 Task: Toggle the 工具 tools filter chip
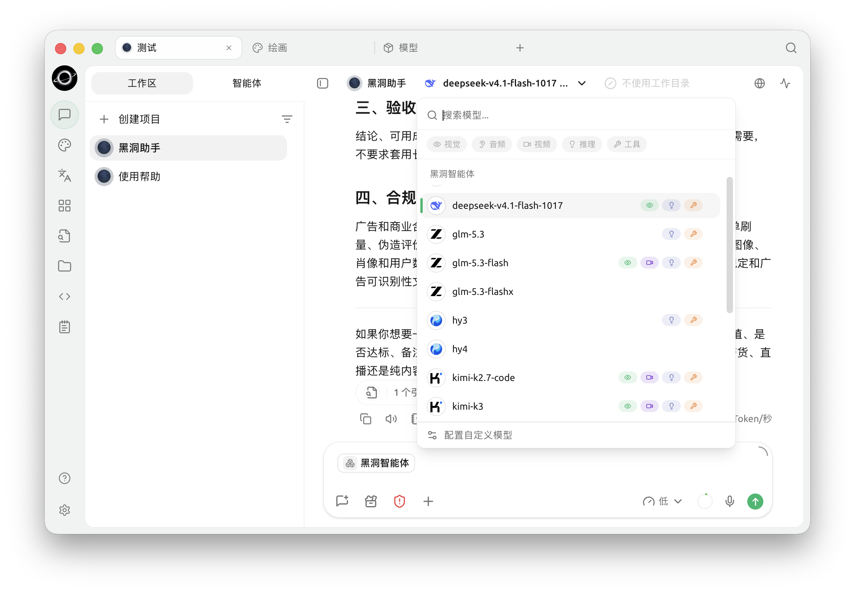[627, 144]
